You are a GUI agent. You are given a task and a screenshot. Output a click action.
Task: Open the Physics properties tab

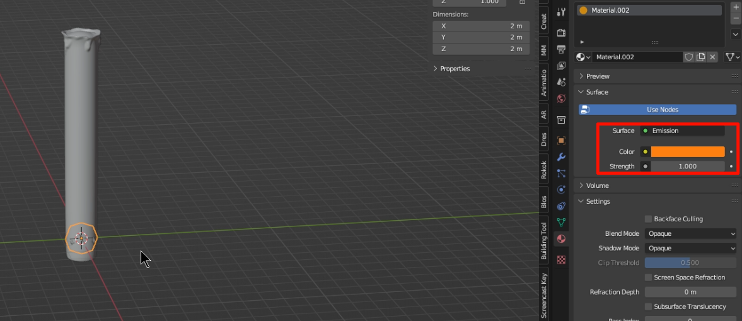pyautogui.click(x=561, y=189)
